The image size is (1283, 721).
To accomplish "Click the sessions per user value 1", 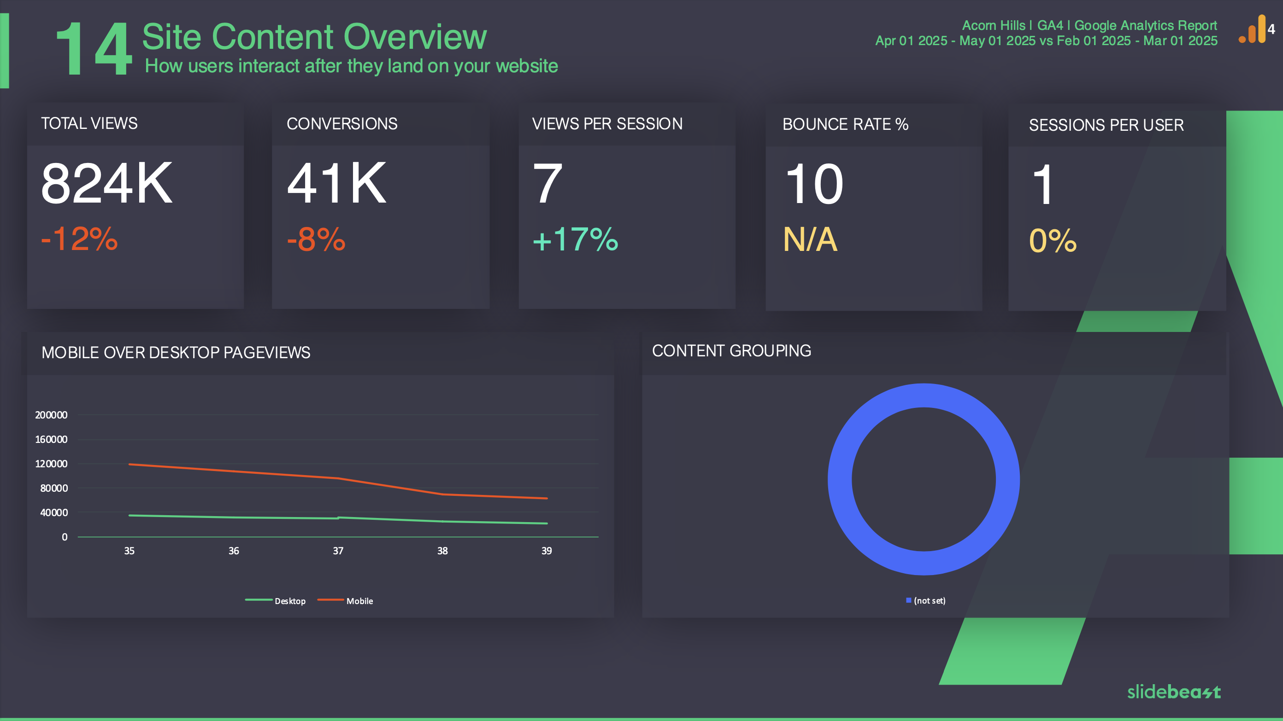I will (x=1043, y=184).
